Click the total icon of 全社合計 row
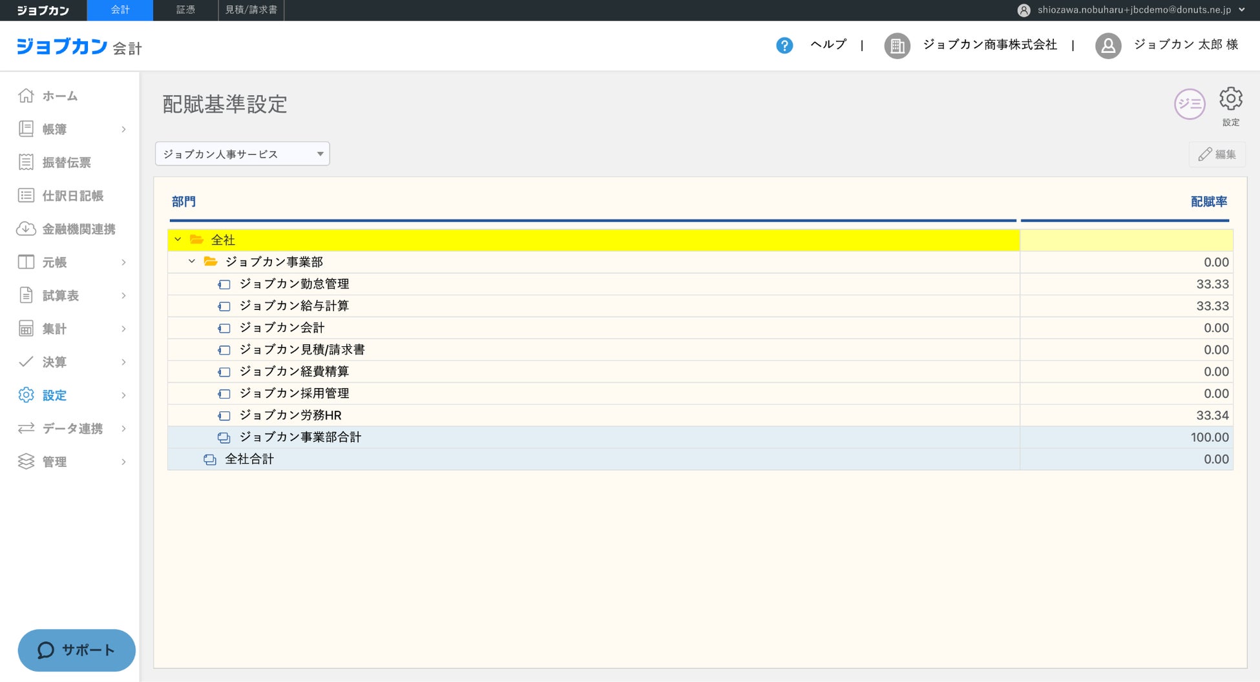Screen dimensions: 1260x682 click(x=210, y=459)
